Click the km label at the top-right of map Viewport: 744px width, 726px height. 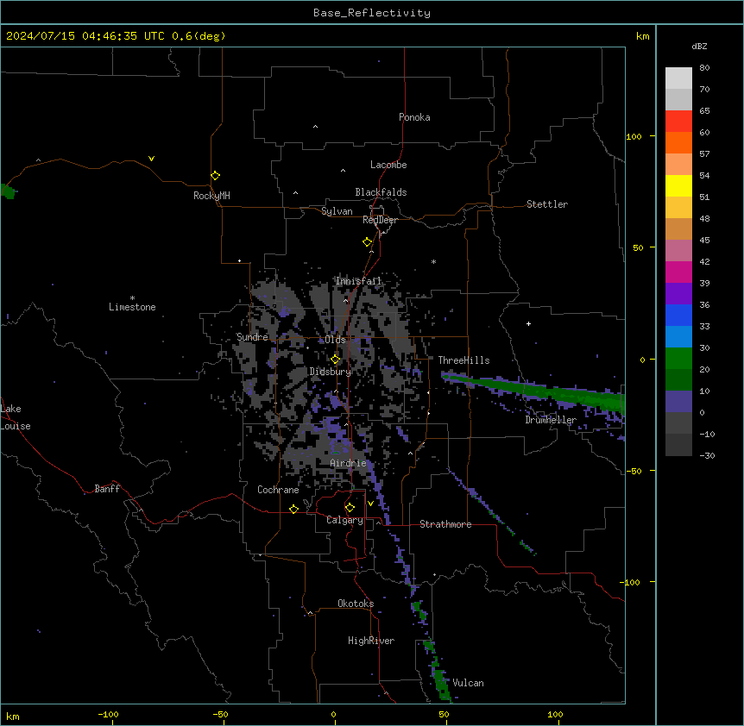642,36
